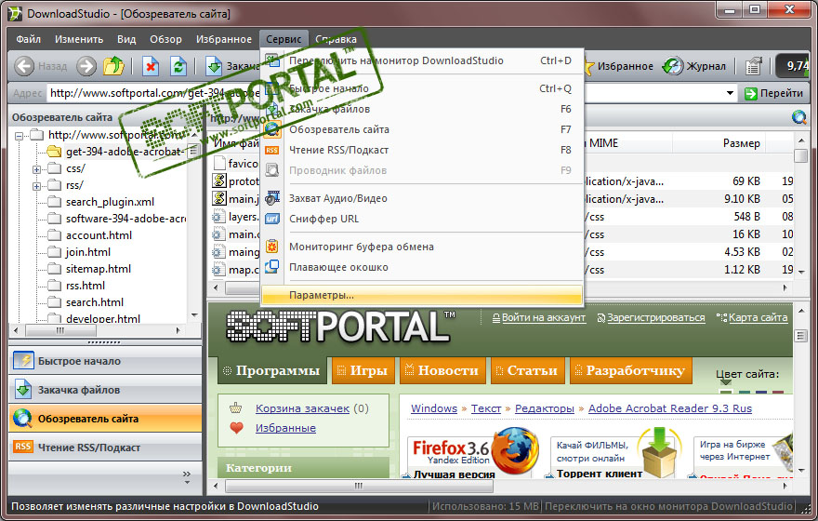Open the Вид menu
Viewport: 818px width, 521px height.
(x=126, y=39)
